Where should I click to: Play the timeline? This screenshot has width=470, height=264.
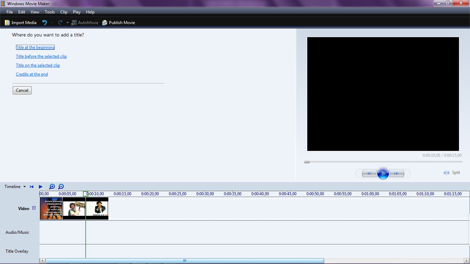41,186
